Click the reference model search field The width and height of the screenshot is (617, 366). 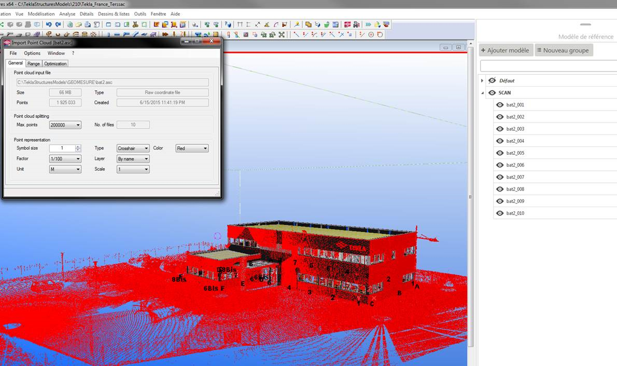coord(548,66)
